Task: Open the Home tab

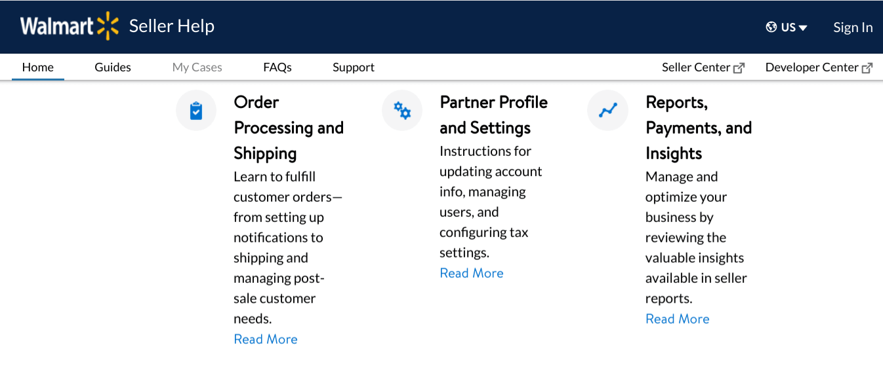Action: coord(38,67)
